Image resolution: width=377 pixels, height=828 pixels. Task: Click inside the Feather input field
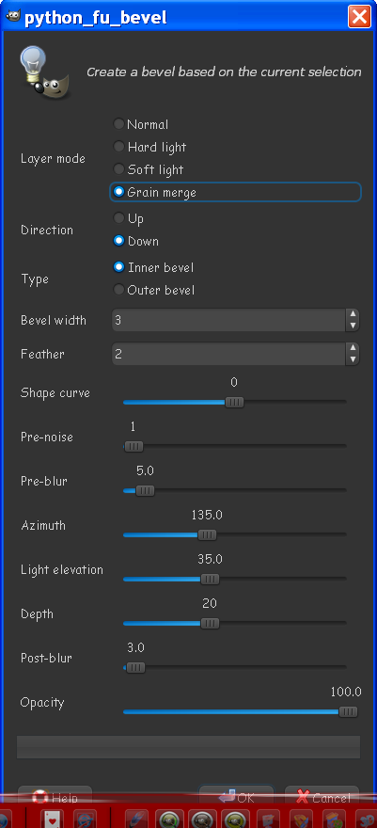(228, 354)
